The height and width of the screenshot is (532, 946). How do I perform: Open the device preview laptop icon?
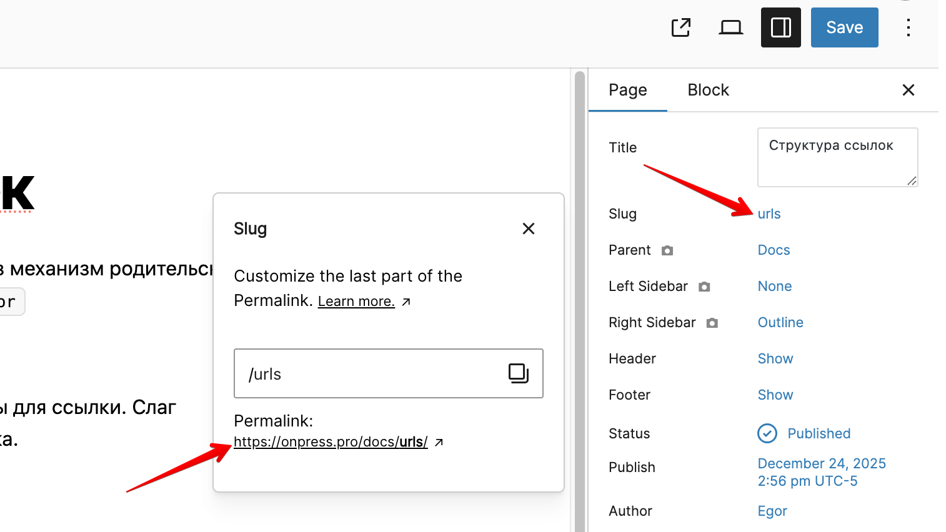pos(730,27)
